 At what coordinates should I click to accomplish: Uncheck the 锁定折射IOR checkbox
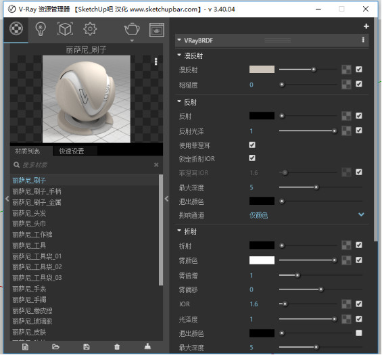(252, 158)
